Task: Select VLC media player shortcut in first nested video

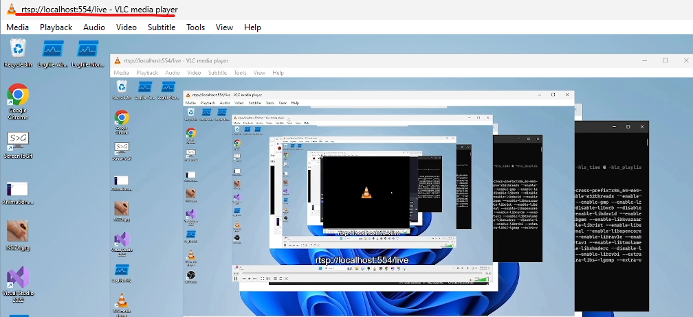Action: coord(122,304)
